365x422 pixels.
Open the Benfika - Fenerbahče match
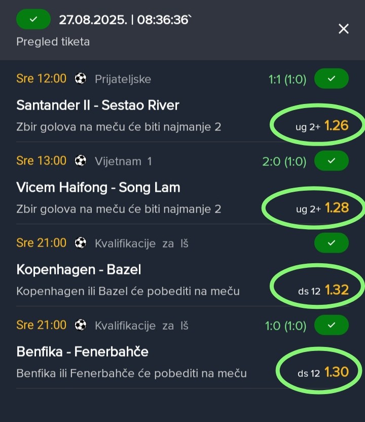coord(82,351)
